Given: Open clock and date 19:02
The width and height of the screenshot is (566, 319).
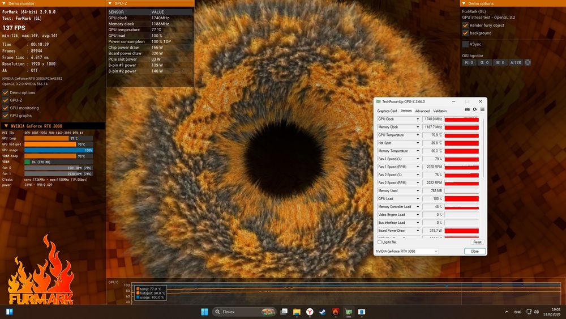Looking at the screenshot, I should tap(552, 312).
